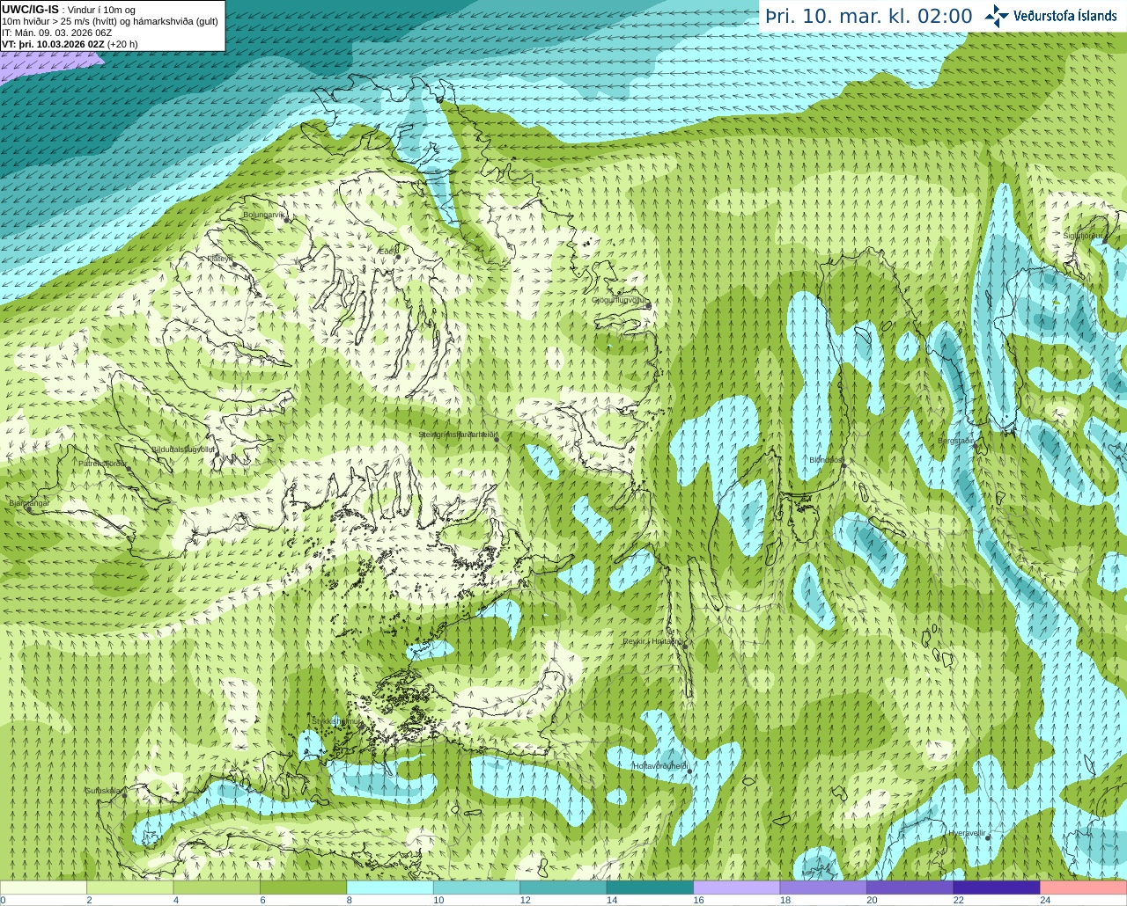Viewport: 1127px width, 906px height.
Task: Click the Blönduós station marker
Action: (843, 465)
